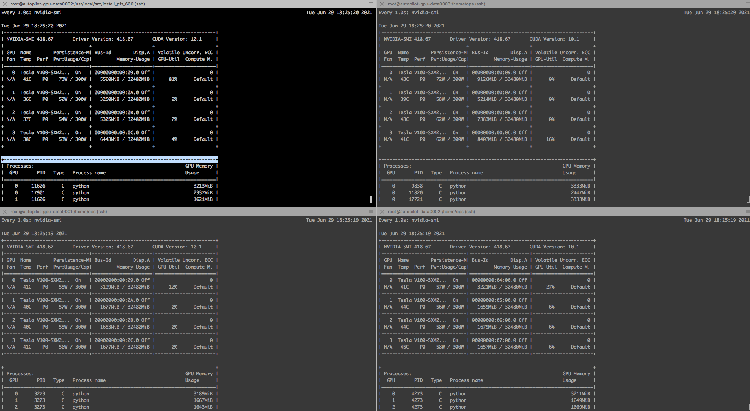Click process PID '17901'
Viewport: 750px width, 411px height.
38,193
